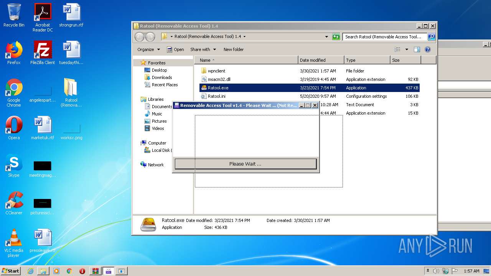
Task: Open Videos library
Action: [158, 128]
